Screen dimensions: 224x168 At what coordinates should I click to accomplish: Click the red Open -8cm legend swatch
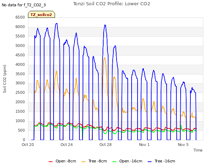(x=50, y=162)
